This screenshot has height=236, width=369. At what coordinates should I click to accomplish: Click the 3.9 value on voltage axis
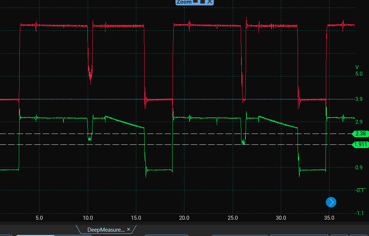click(358, 99)
